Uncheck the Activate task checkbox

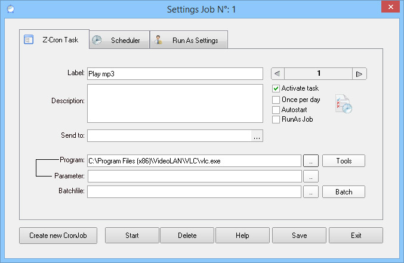(276, 89)
